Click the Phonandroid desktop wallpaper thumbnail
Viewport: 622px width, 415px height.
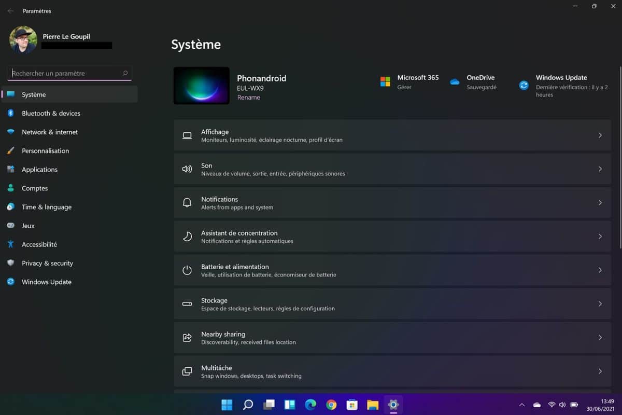202,86
